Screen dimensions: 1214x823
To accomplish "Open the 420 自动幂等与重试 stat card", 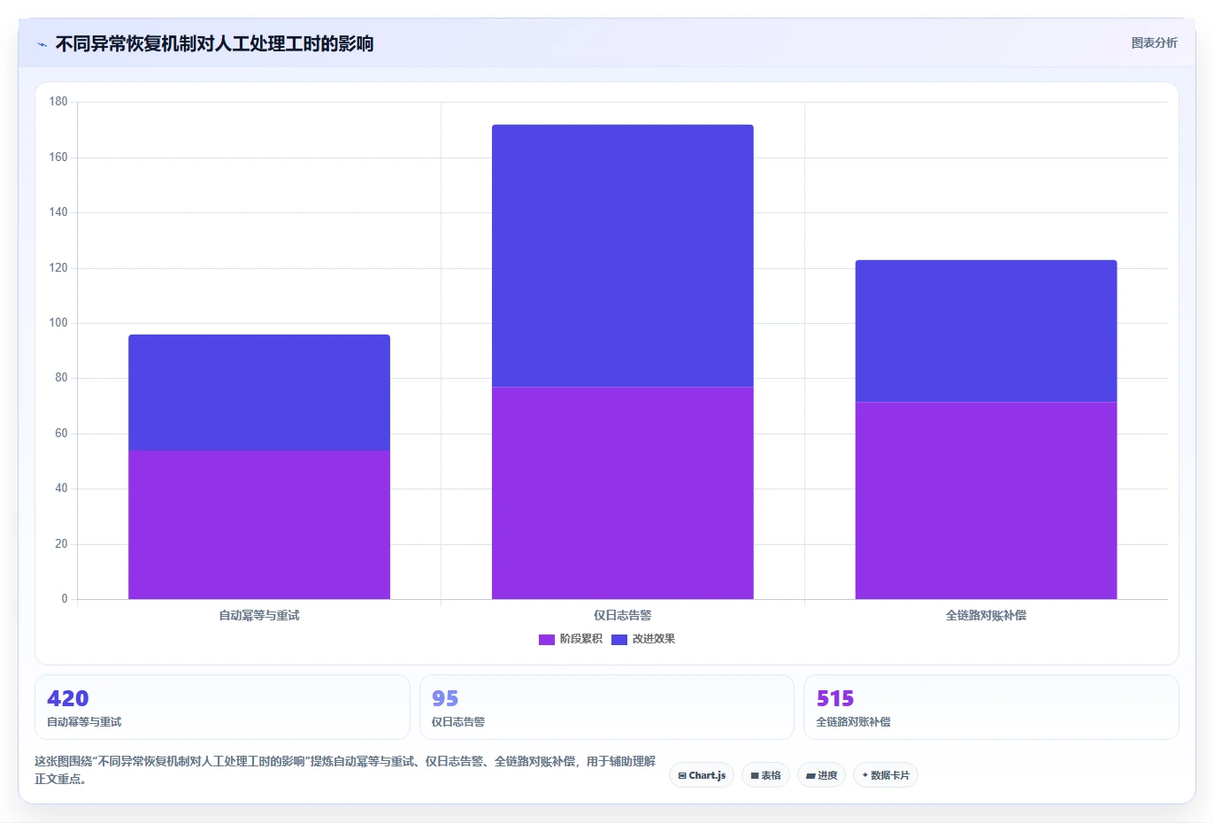I will click(222, 707).
